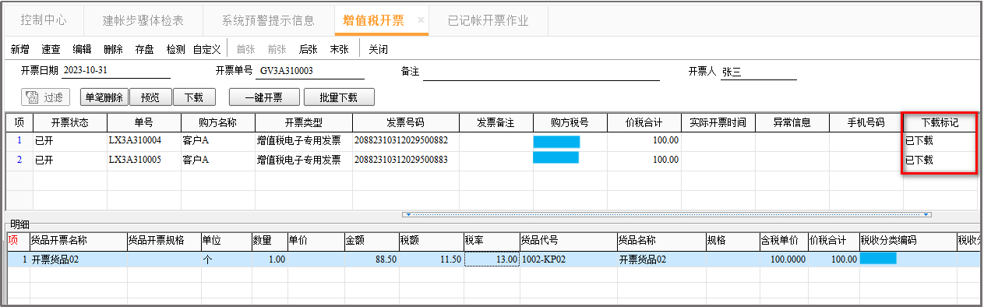The height and width of the screenshot is (307, 984).
Task: Click 检测 in the toolbar
Action: (175, 49)
